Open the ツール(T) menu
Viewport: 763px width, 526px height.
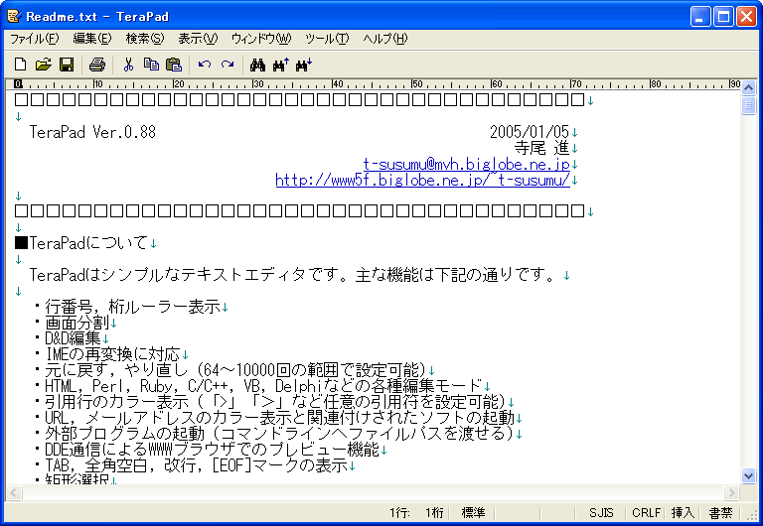(x=327, y=39)
